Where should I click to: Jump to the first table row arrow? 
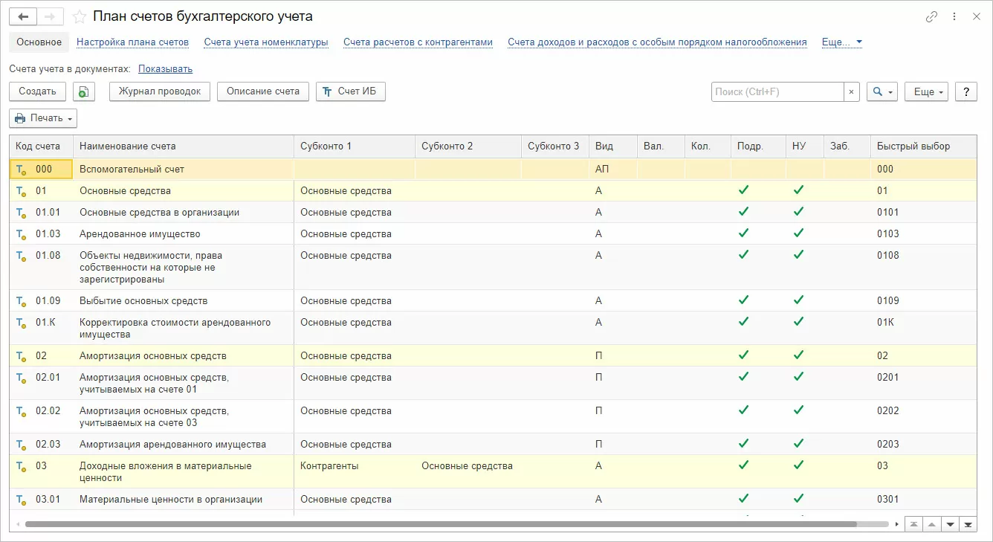(x=913, y=525)
